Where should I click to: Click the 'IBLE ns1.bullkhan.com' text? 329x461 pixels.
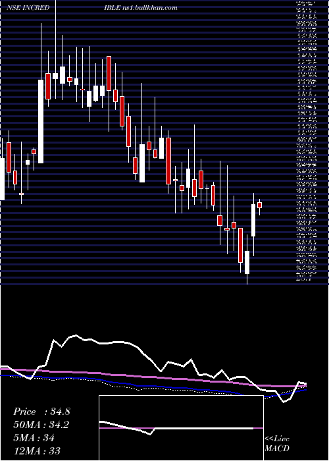140,8
